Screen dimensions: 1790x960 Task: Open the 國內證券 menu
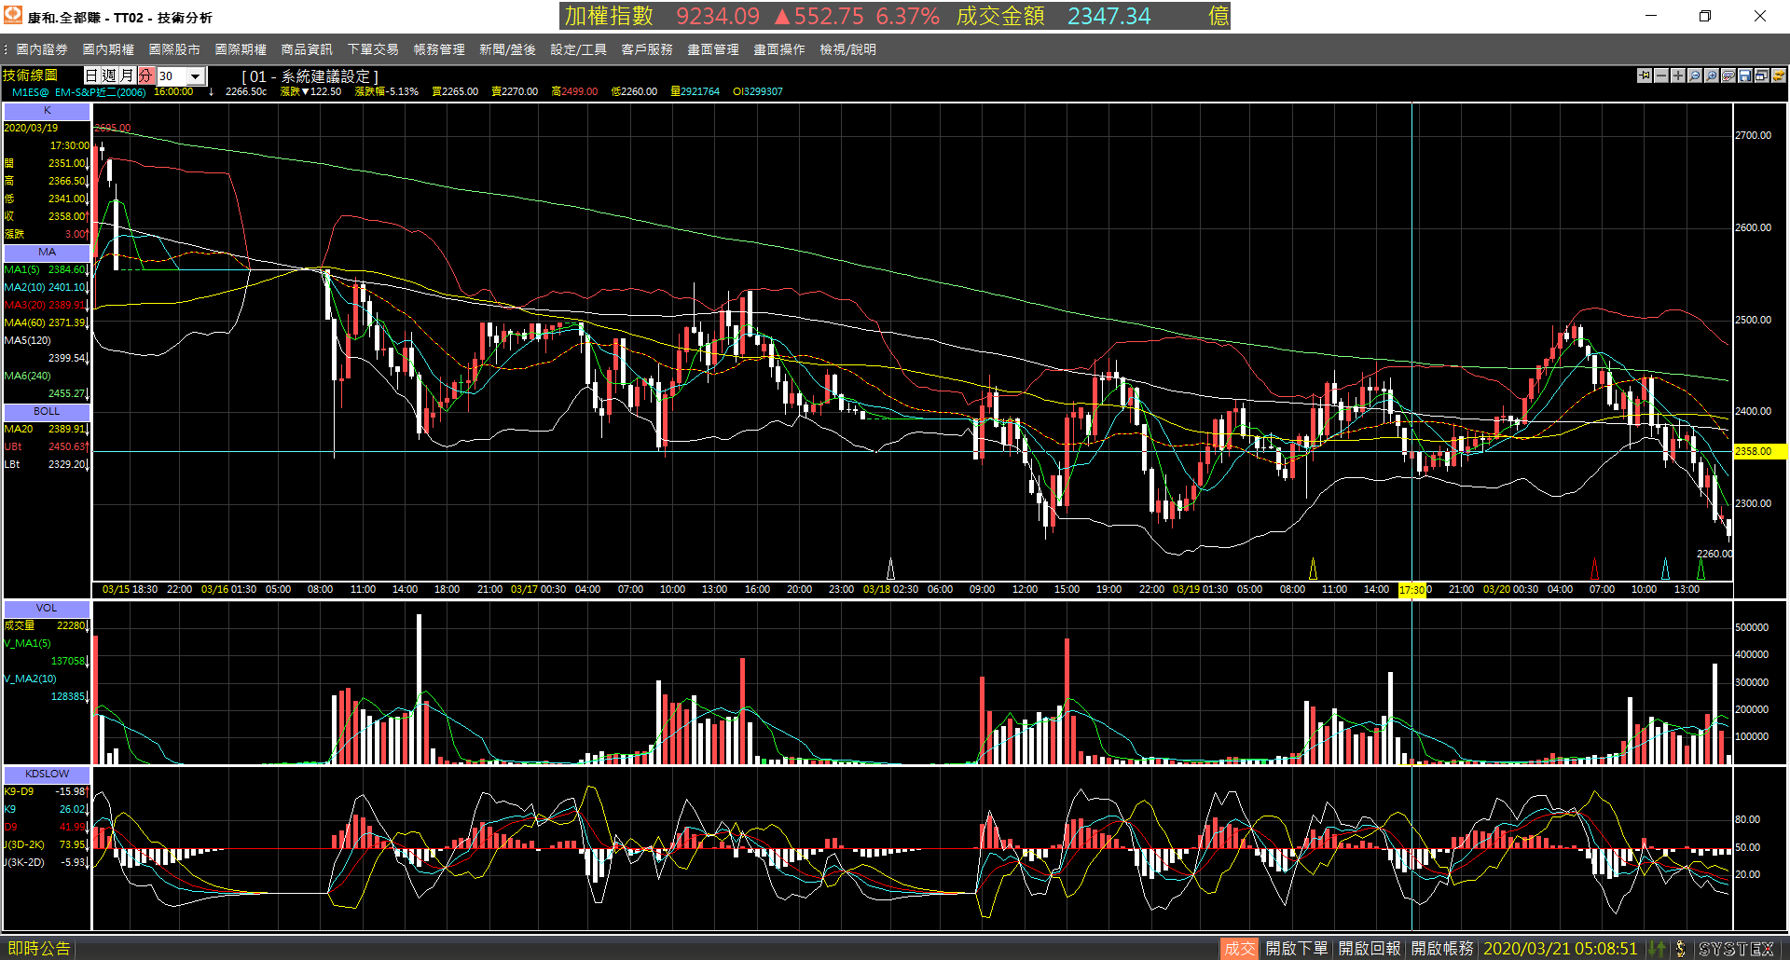42,49
